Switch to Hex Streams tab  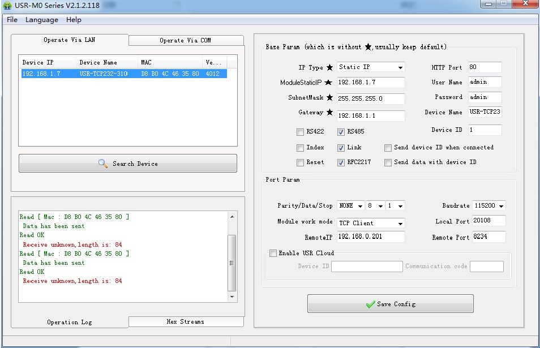(x=186, y=321)
